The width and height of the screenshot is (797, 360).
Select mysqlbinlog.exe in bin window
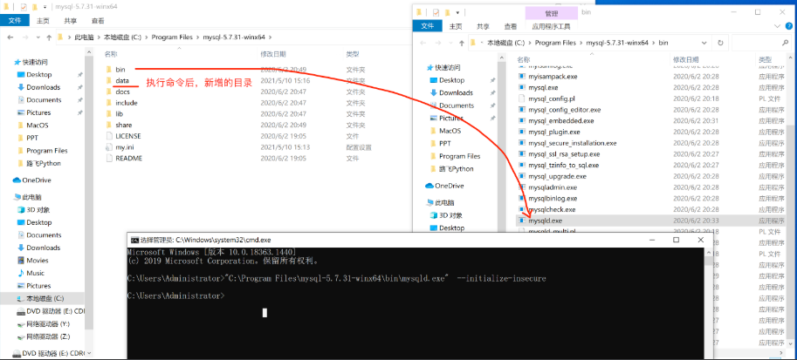pyautogui.click(x=553, y=199)
